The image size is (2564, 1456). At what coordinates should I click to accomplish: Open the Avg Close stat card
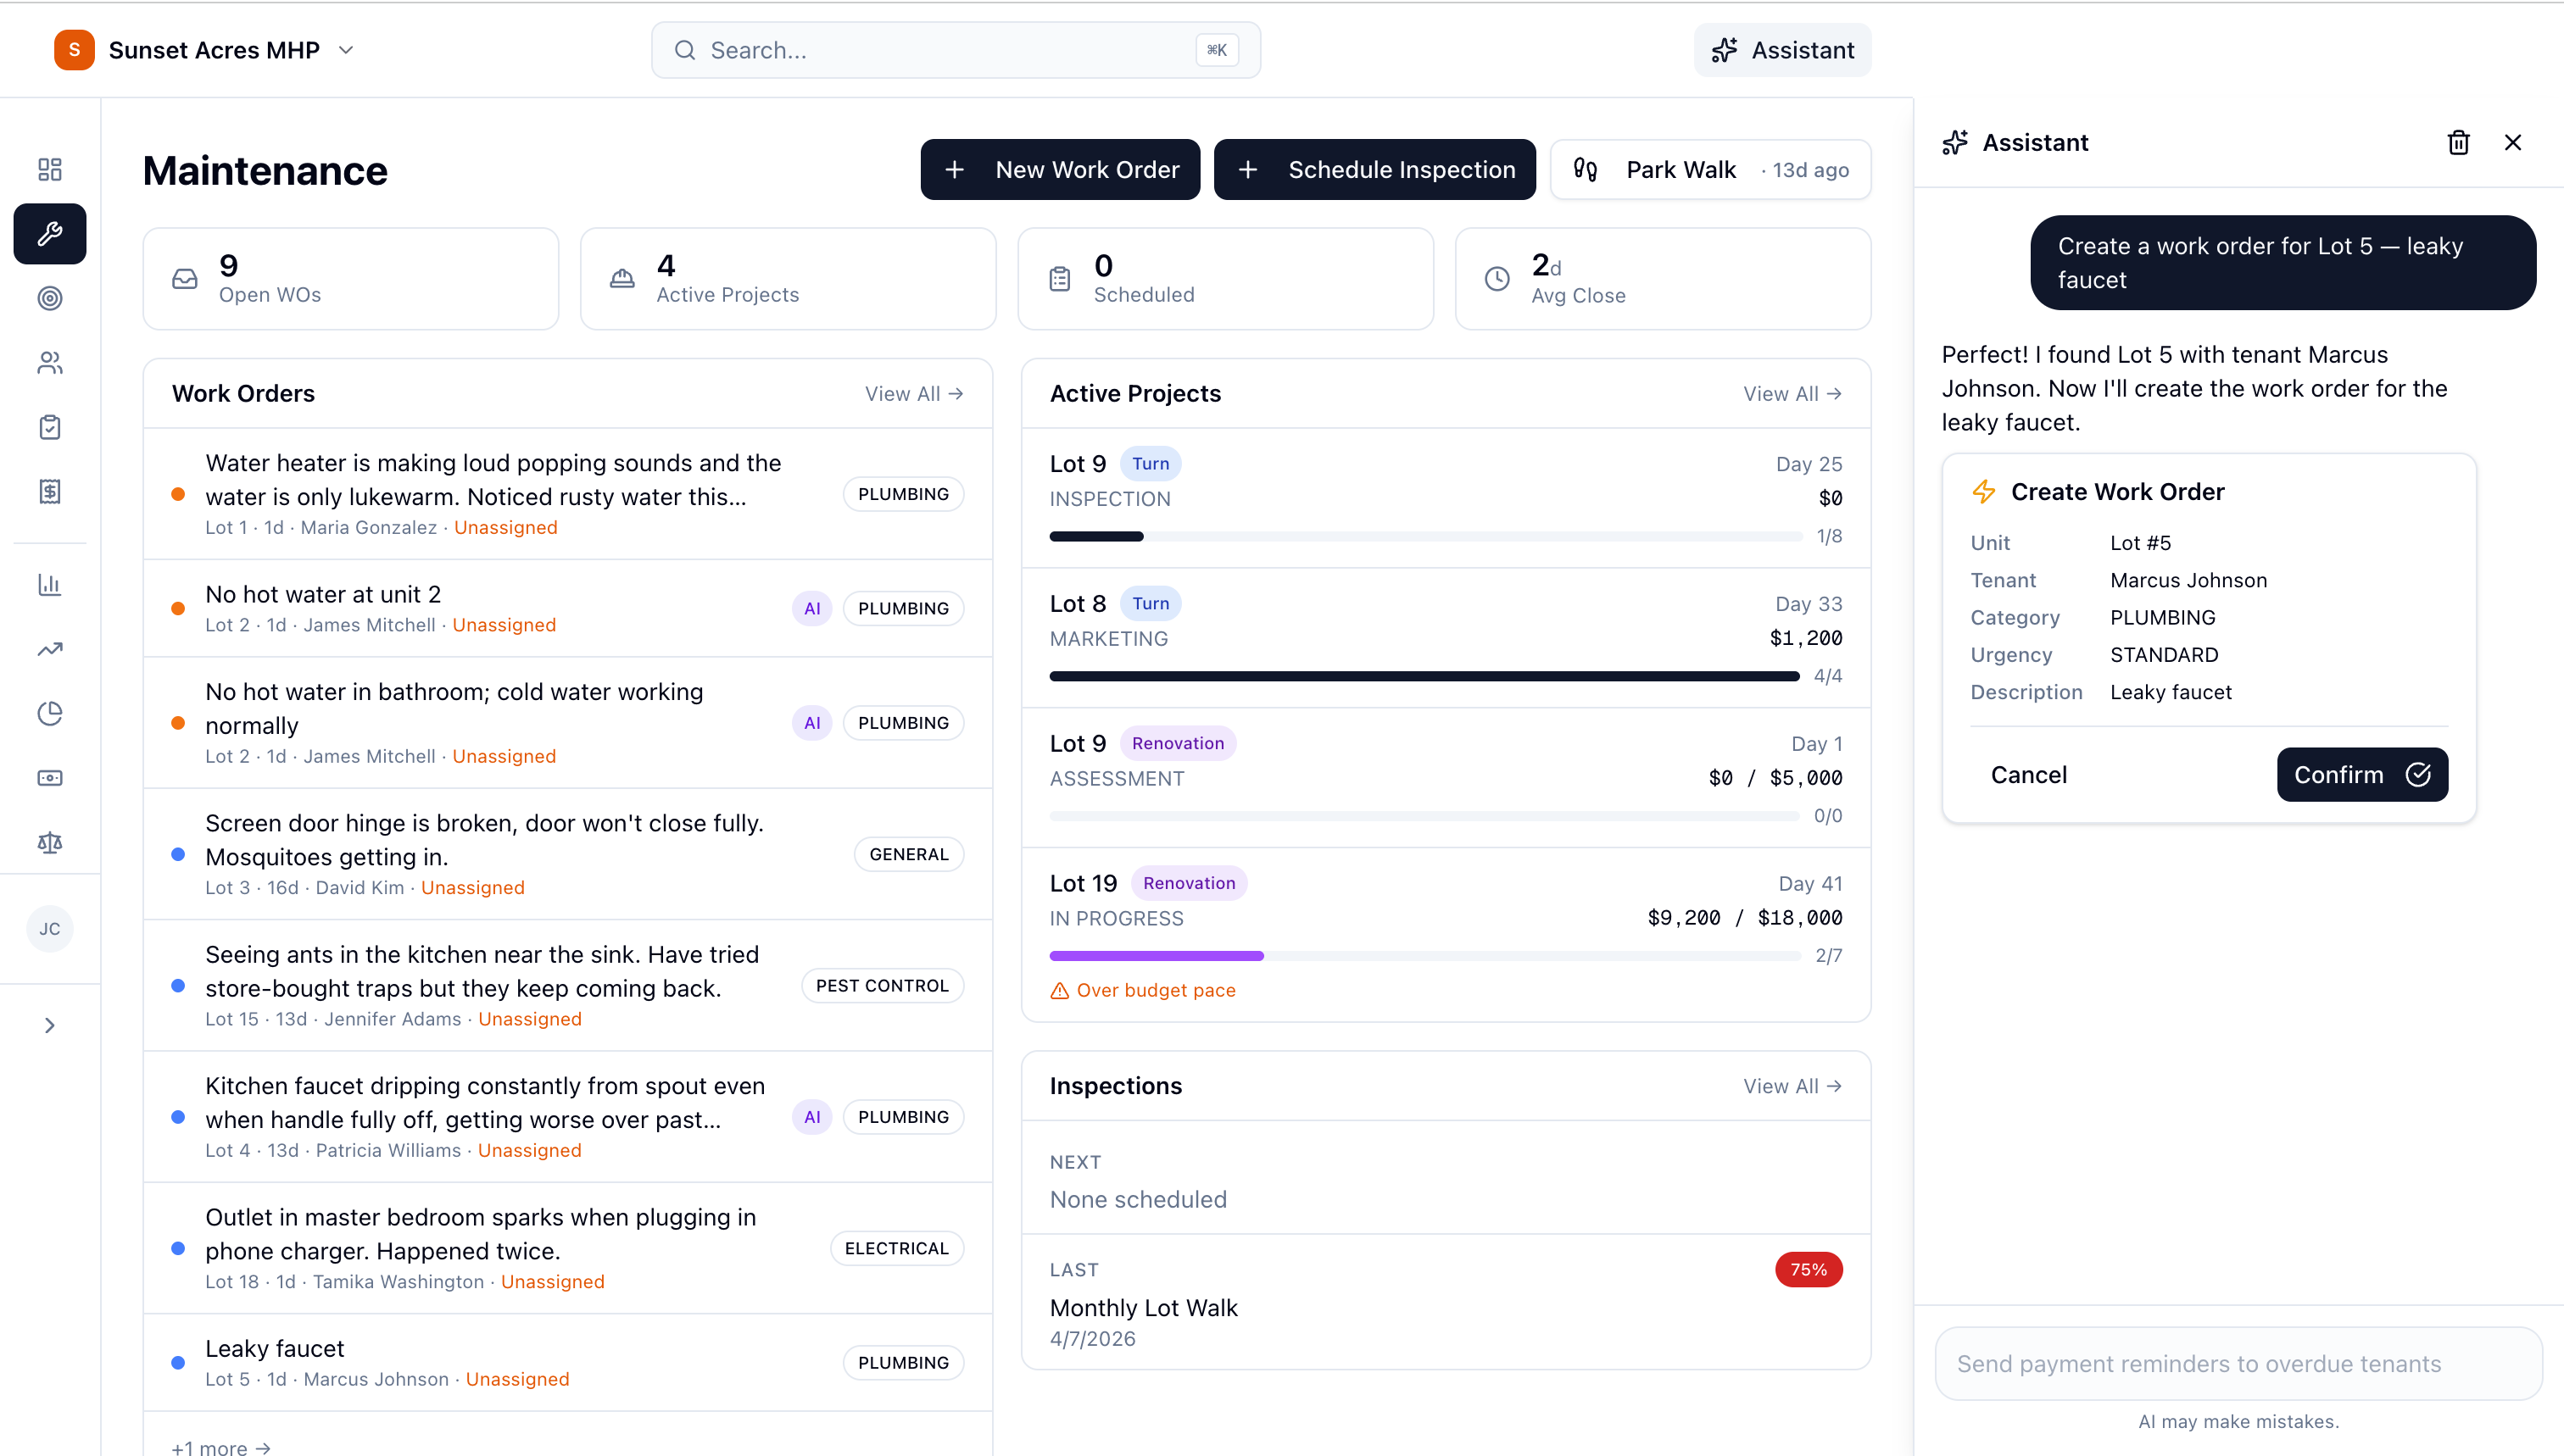point(1663,279)
